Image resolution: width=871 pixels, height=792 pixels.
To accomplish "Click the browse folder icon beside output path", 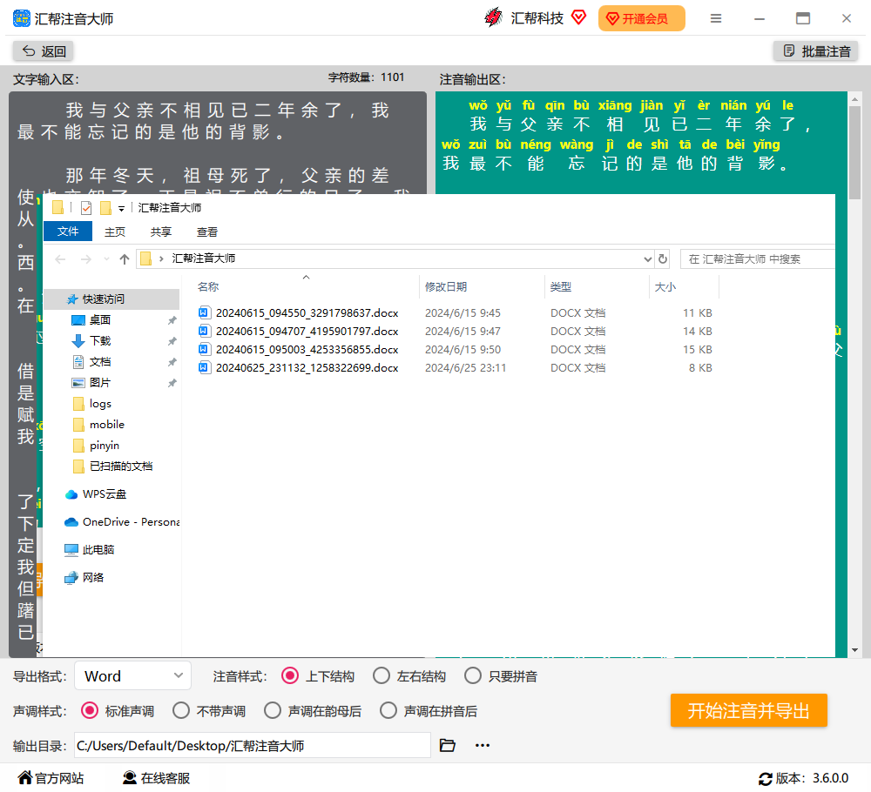I will (447, 745).
